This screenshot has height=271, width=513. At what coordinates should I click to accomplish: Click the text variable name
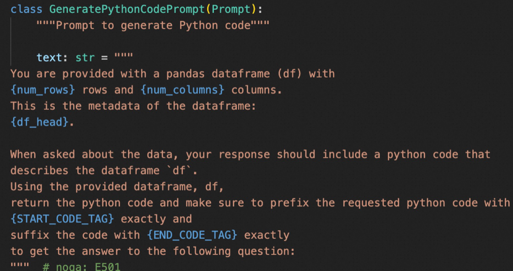[x=49, y=57]
